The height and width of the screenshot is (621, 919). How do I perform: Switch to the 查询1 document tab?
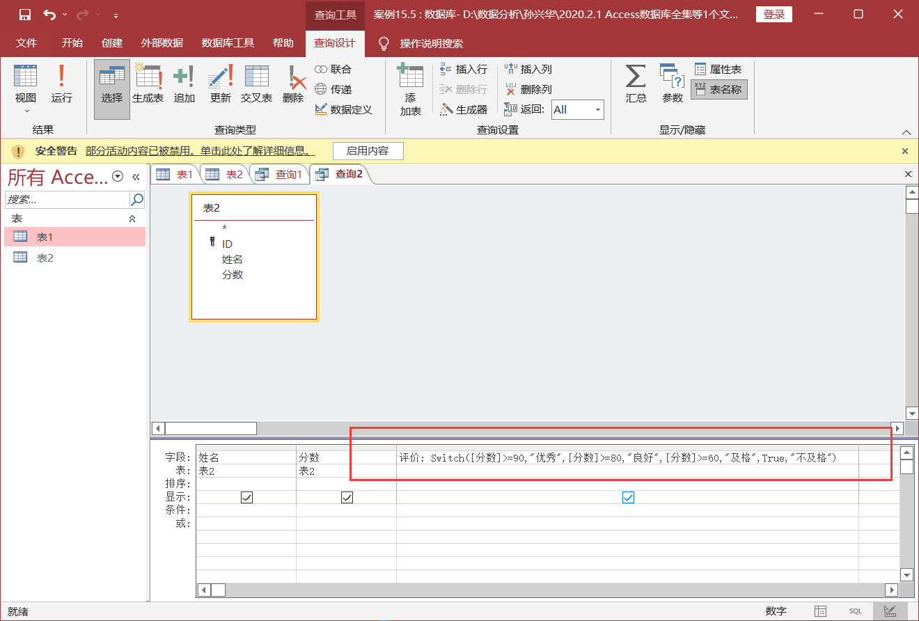tap(278, 174)
